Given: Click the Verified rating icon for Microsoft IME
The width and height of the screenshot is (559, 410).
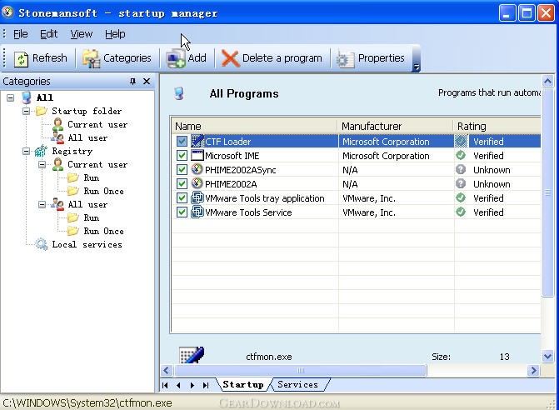Looking at the screenshot, I should [x=461, y=155].
